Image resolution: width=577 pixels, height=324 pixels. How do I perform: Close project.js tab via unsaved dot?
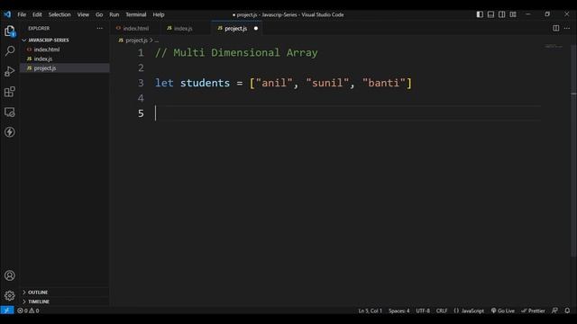(x=256, y=28)
